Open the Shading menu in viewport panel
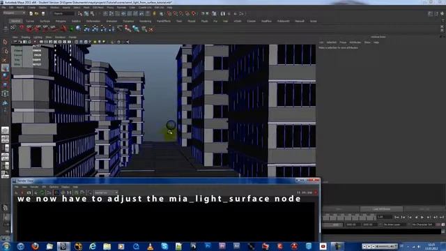The height and width of the screenshot is (251, 446). [26, 37]
